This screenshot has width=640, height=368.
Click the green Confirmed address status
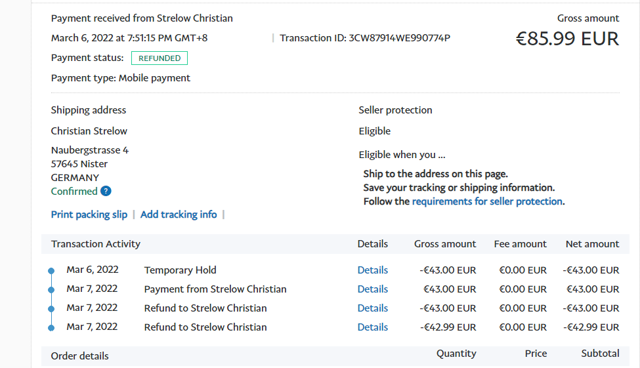pos(74,192)
